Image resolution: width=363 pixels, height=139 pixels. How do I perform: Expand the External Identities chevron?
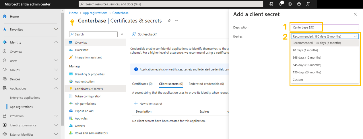pyautogui.click(x=56, y=134)
